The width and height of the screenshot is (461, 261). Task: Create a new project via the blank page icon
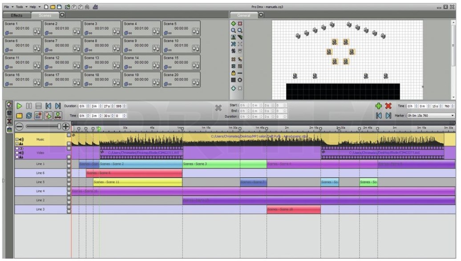pos(46,7)
